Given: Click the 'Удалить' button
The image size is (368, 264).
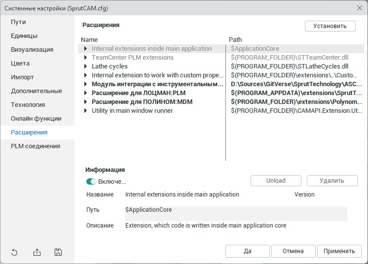Looking at the screenshot, I should click(x=331, y=181).
